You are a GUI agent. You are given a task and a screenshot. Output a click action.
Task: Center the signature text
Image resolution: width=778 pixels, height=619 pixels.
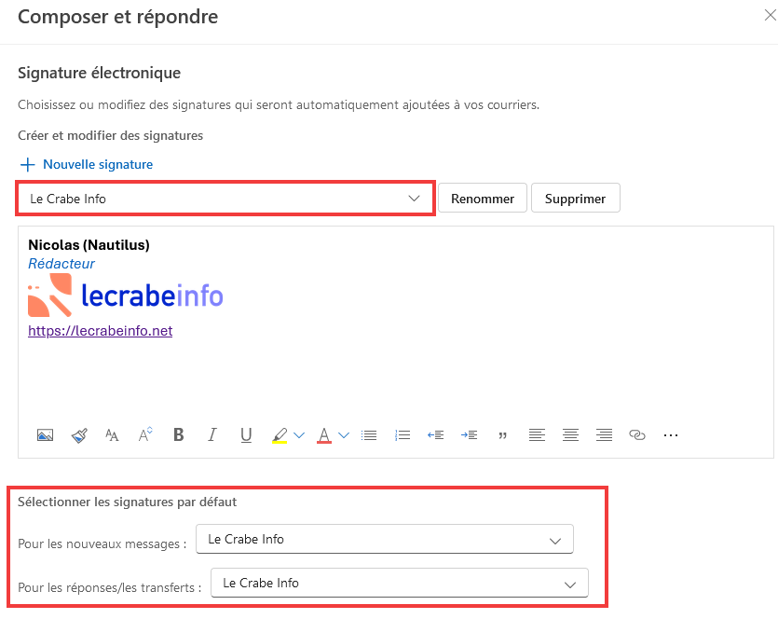(x=570, y=435)
